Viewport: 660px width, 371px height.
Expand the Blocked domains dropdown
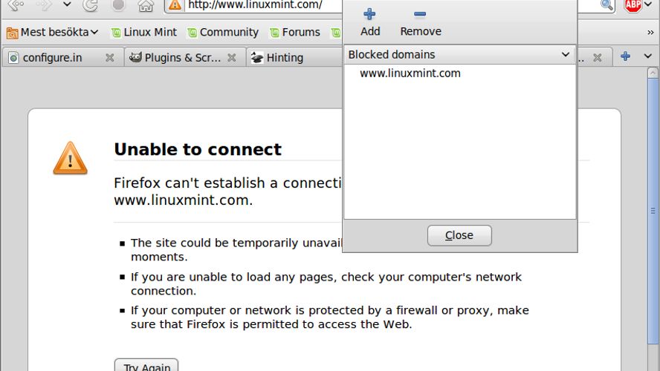coord(566,55)
